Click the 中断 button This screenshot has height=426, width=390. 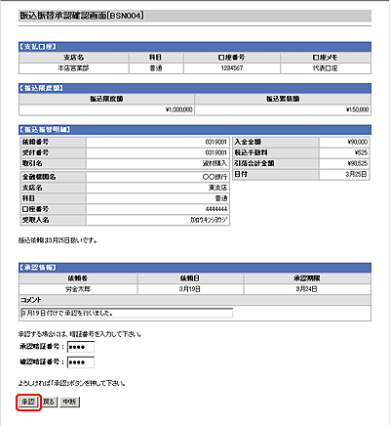[x=69, y=402]
